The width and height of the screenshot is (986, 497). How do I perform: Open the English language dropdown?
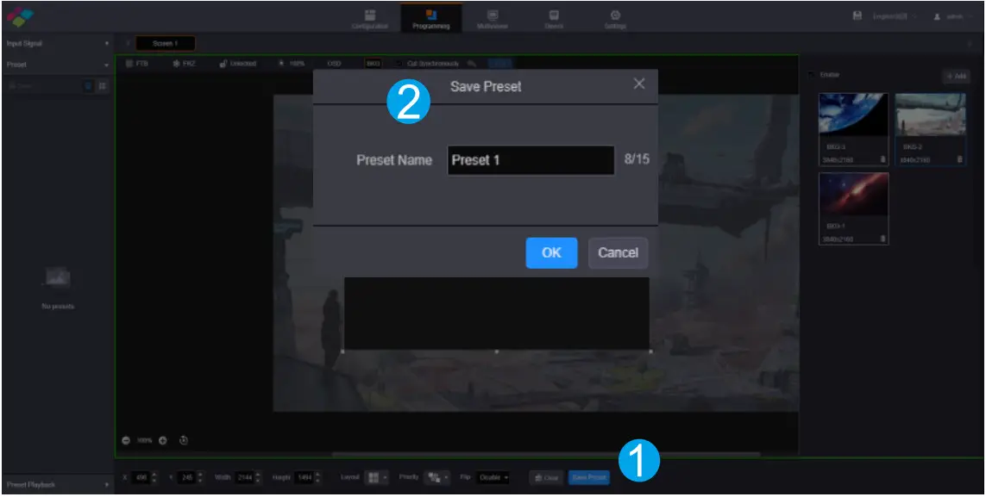(895, 16)
